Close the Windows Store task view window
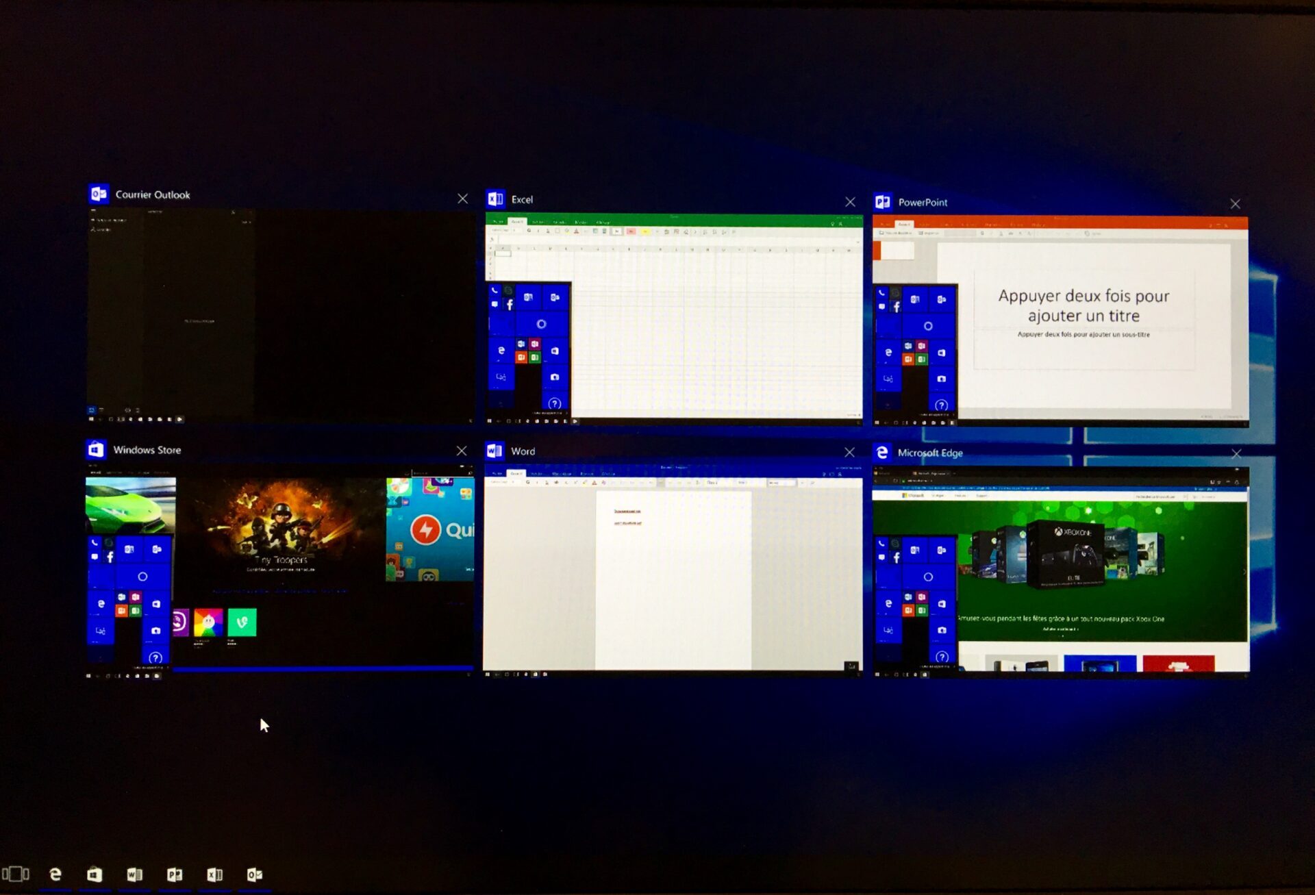The image size is (1315, 895). click(462, 451)
